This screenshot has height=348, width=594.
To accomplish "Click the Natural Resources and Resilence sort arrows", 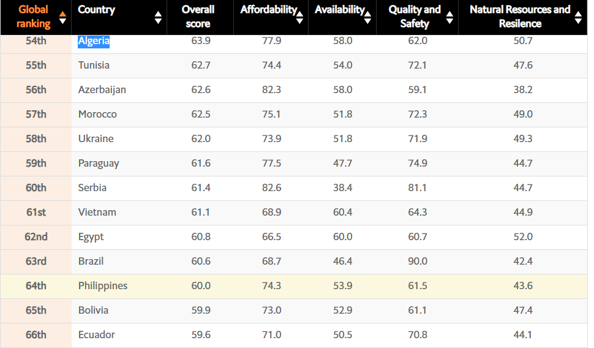I will pyautogui.click(x=578, y=17).
